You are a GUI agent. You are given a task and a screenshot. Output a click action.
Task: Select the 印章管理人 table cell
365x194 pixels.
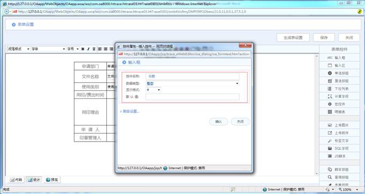(x=90, y=138)
